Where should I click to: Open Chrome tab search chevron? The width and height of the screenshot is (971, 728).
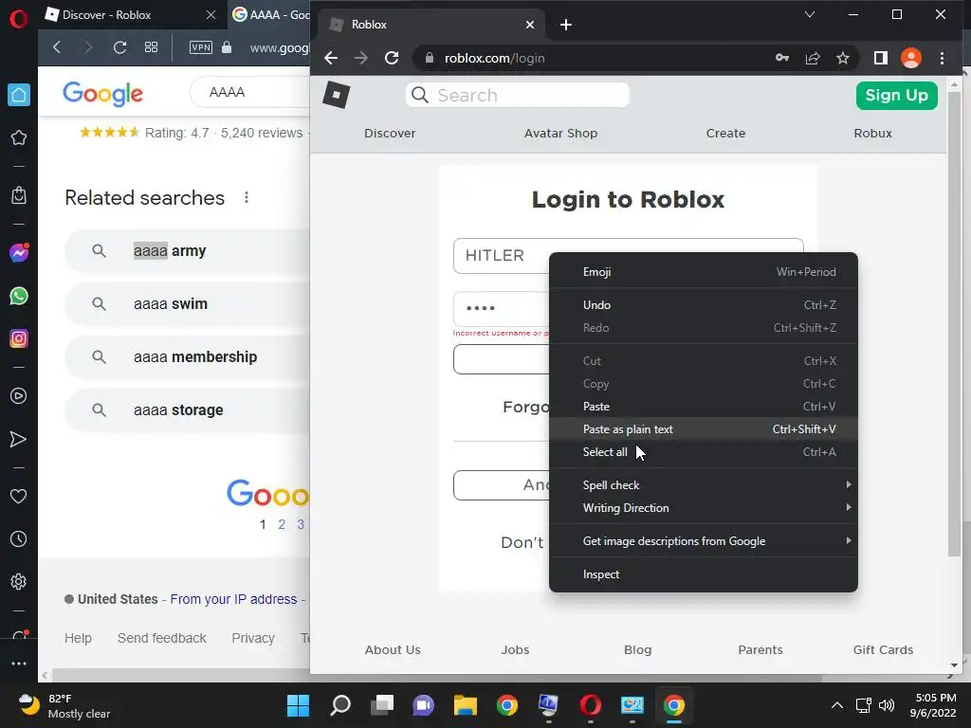[x=810, y=14]
